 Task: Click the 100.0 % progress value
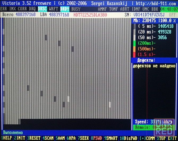coord(168,21)
